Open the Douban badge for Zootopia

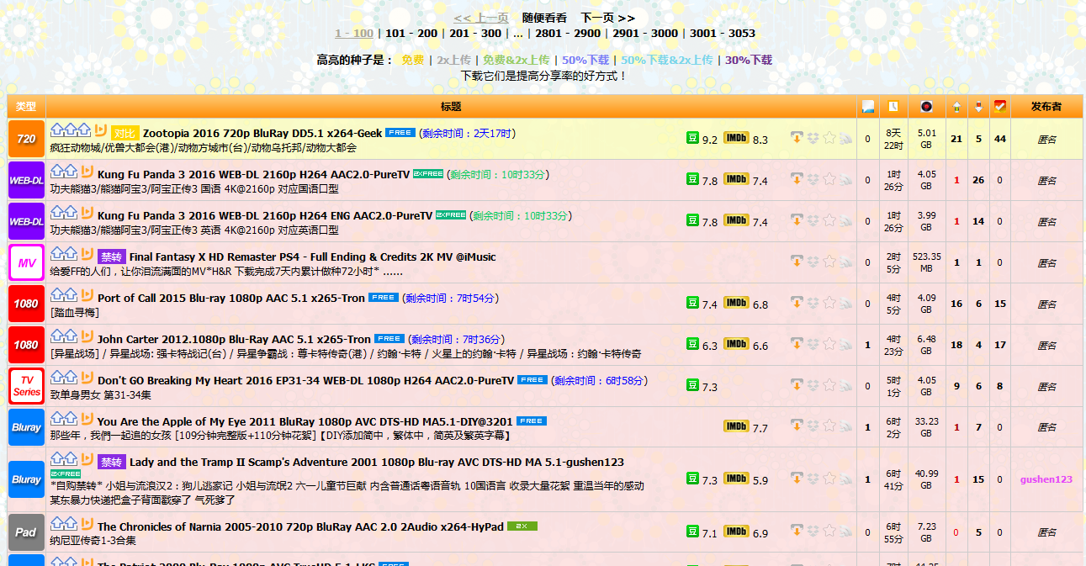[x=693, y=139]
